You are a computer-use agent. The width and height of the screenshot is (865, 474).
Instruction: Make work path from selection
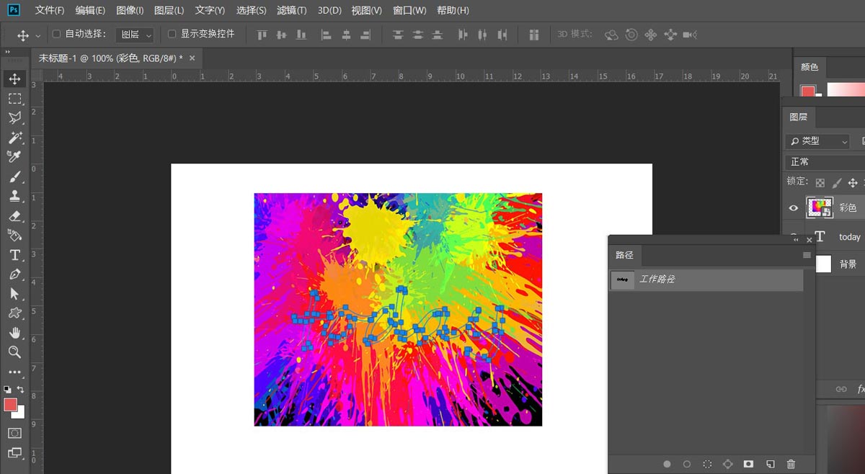click(727, 465)
